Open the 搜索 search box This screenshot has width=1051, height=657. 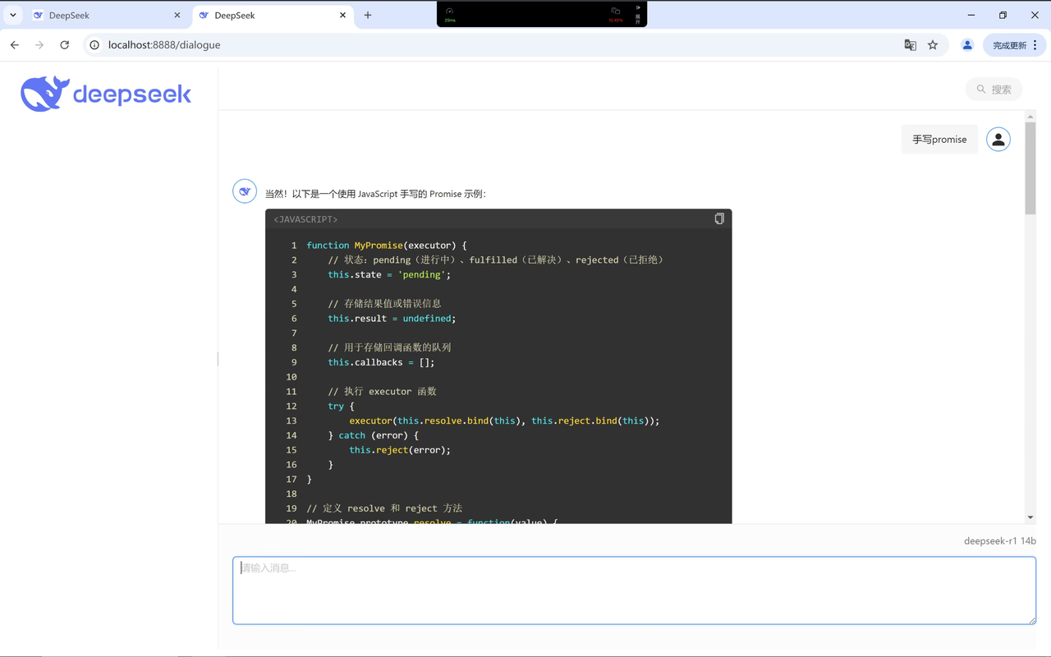coord(994,89)
